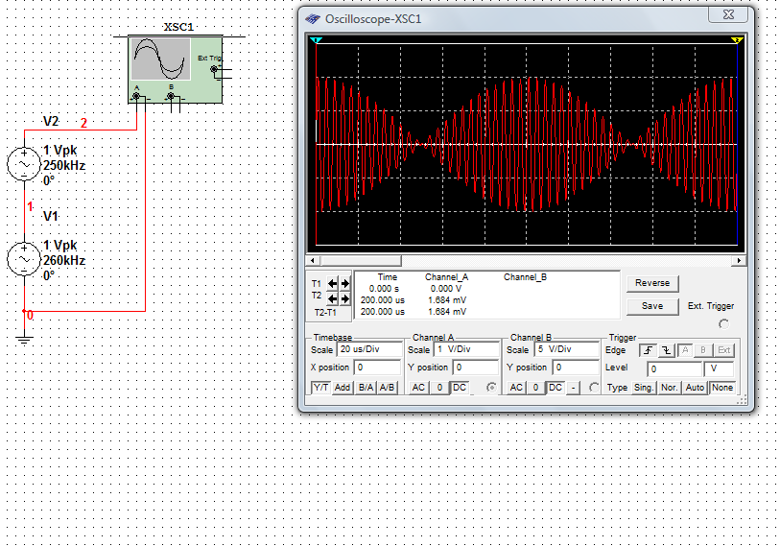The height and width of the screenshot is (546, 780).
Task: Move cursor T2 right with arrow
Action: pyautogui.click(x=344, y=298)
